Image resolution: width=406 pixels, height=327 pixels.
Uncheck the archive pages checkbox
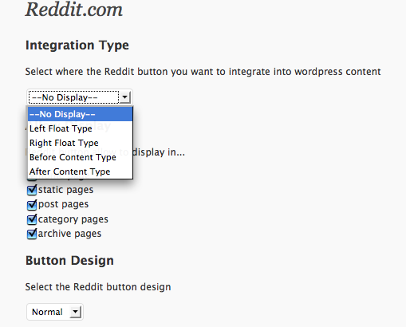click(x=32, y=234)
